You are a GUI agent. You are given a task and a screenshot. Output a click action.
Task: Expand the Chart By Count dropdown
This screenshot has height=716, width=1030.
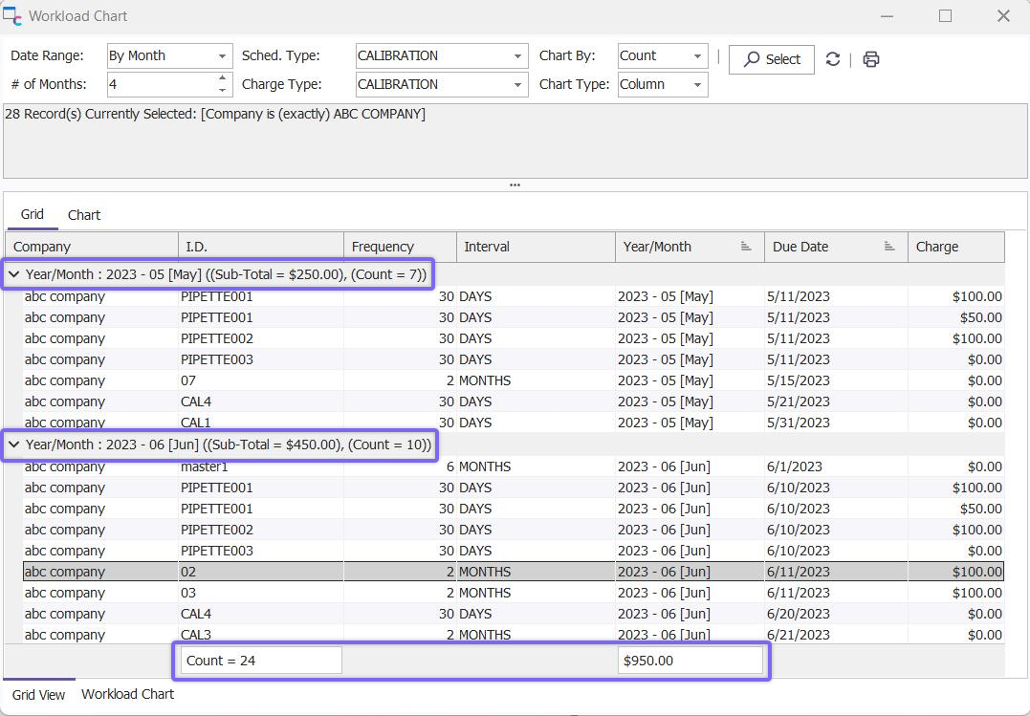698,56
